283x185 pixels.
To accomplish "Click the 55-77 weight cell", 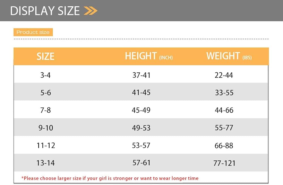I will 224,128.
